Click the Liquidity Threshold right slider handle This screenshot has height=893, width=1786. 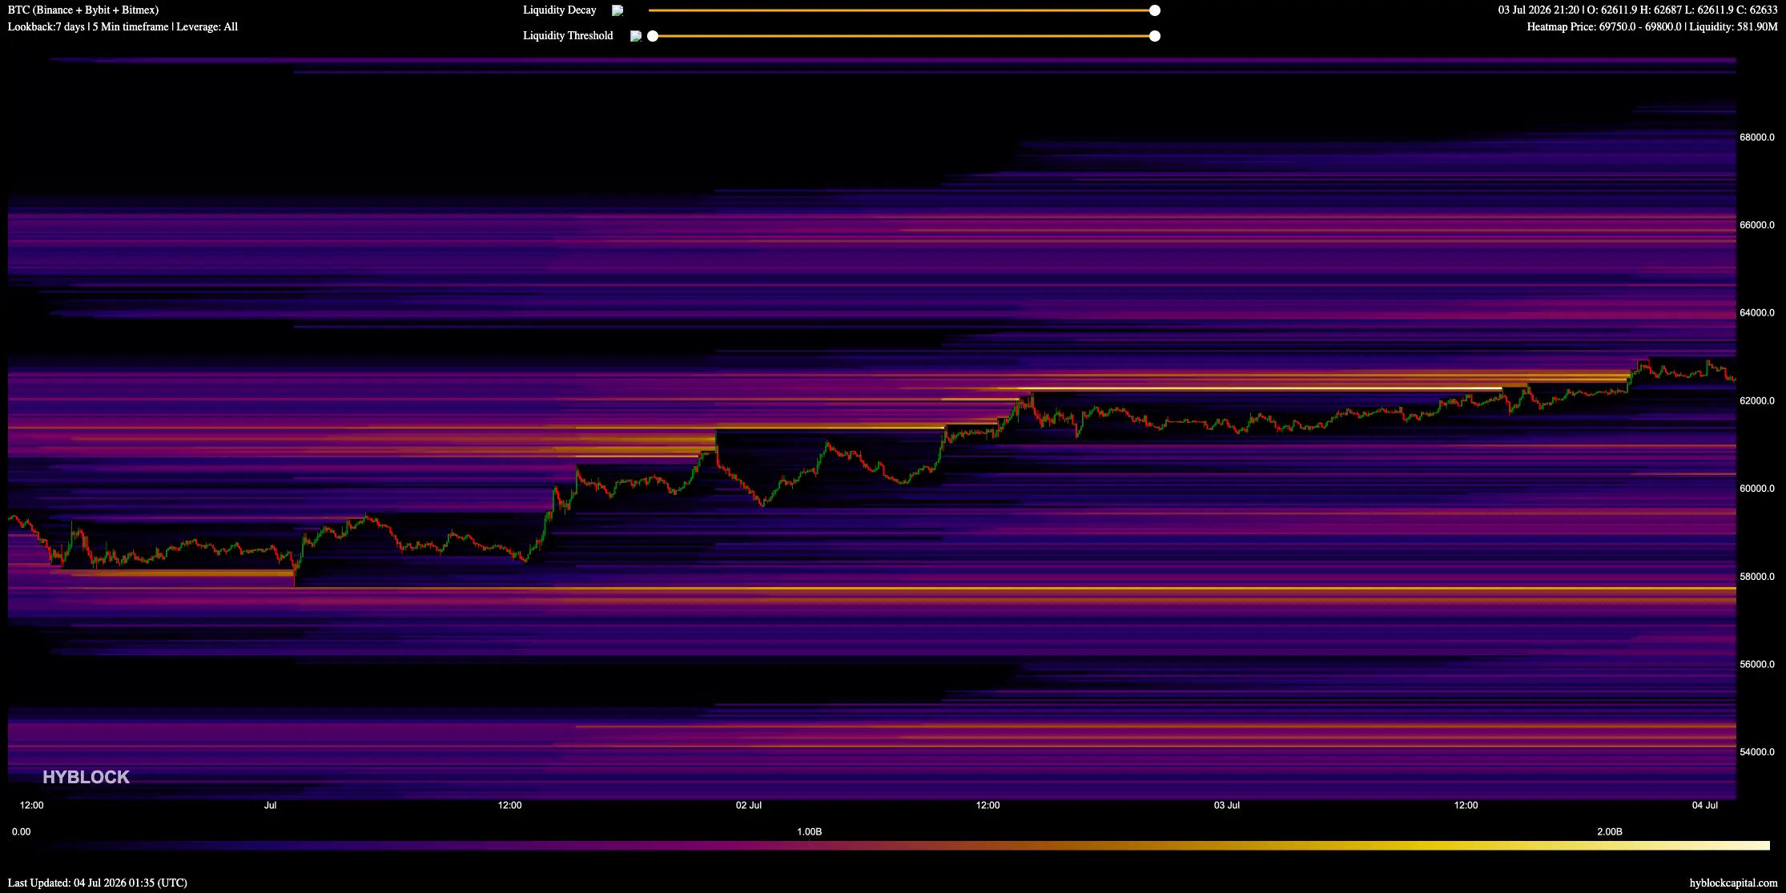pos(1154,36)
